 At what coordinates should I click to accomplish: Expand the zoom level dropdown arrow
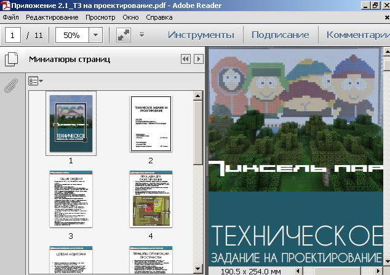click(x=95, y=35)
